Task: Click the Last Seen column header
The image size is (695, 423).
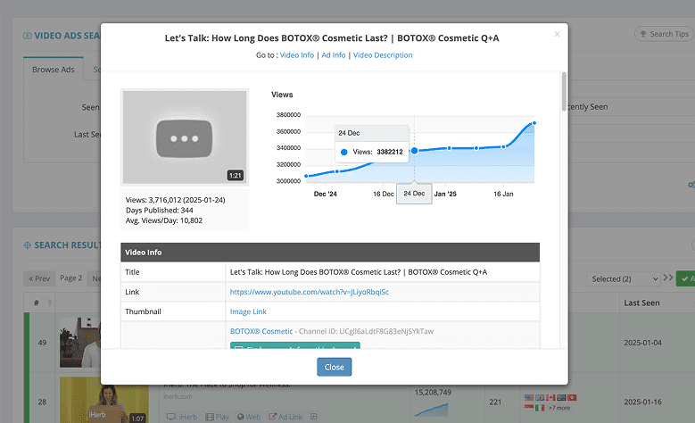Action: pyautogui.click(x=641, y=303)
